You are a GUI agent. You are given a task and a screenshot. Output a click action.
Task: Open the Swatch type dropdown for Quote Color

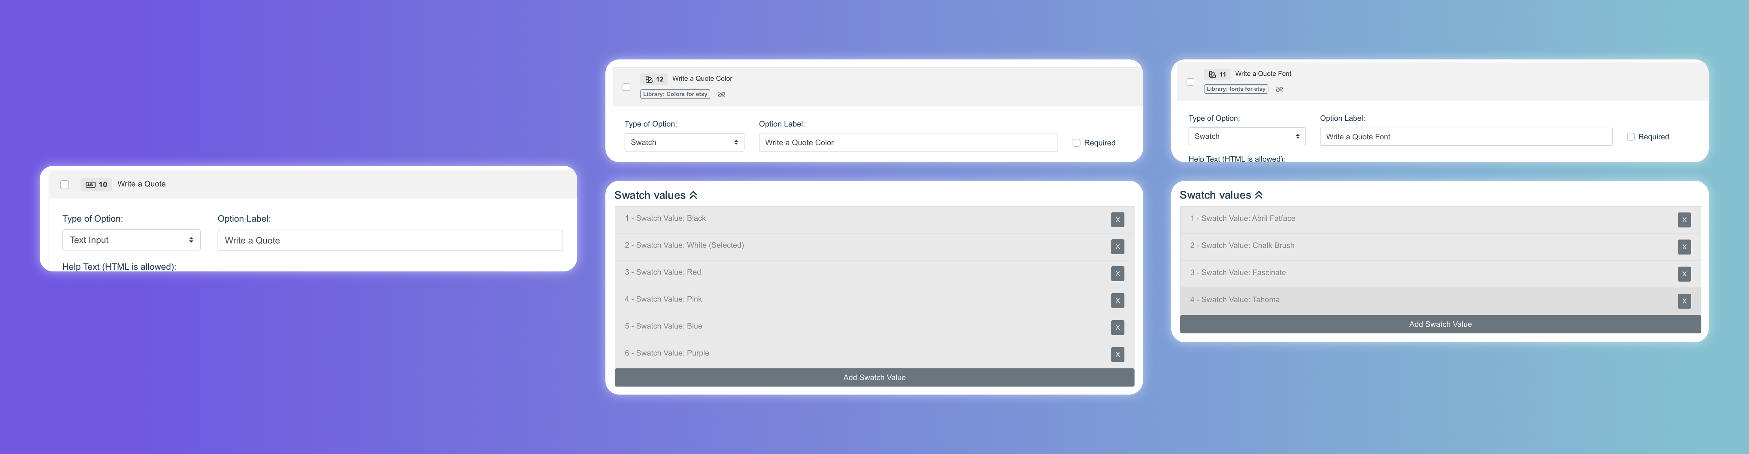pos(684,143)
